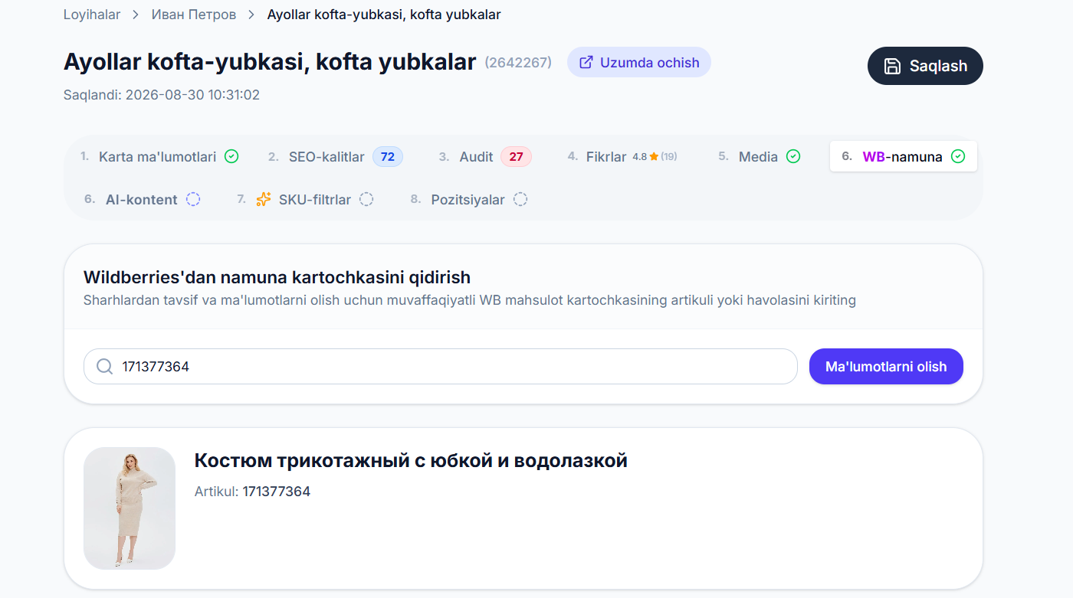Click the Artikul number 171377364 under the product title
1073x598 pixels.
[277, 492]
